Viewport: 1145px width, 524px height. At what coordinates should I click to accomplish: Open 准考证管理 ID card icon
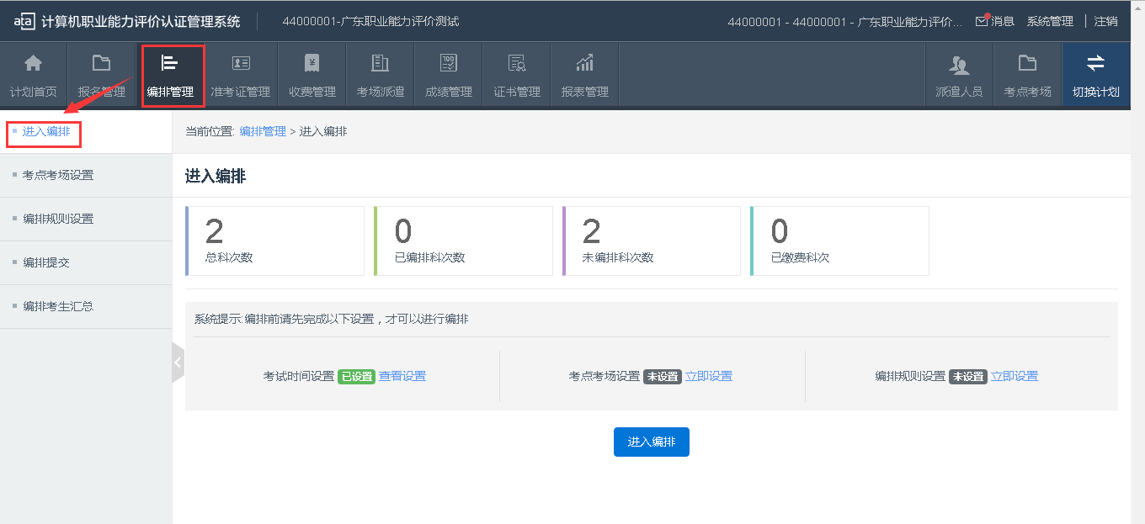(x=241, y=63)
